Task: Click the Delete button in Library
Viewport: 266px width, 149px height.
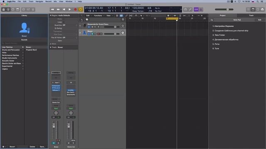Action: 32,147
